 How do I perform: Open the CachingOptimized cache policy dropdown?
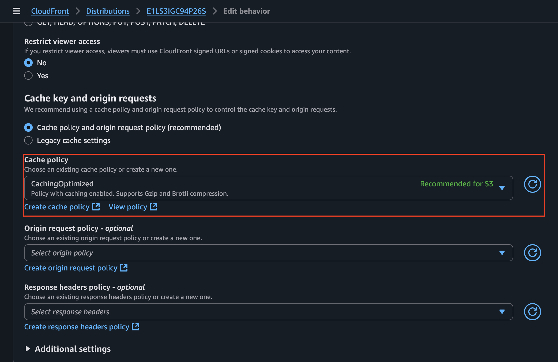pyautogui.click(x=502, y=188)
